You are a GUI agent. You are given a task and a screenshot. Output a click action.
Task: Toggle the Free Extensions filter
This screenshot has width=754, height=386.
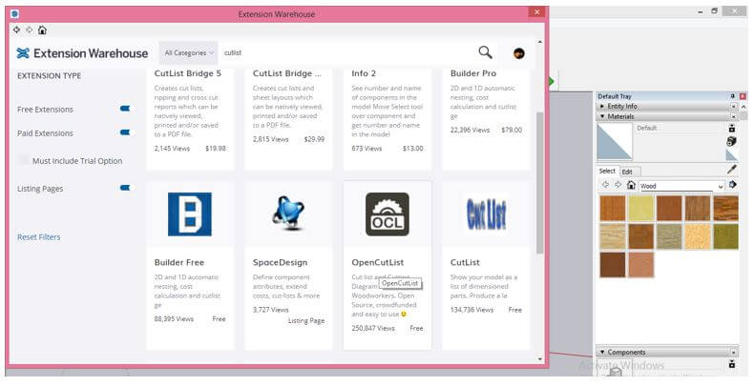(x=125, y=109)
